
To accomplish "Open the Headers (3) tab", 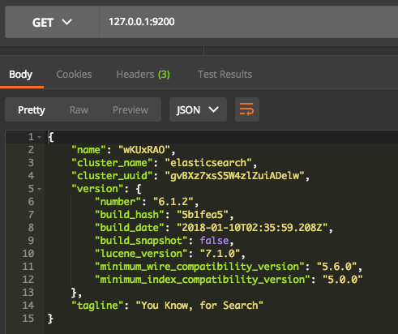I will click(143, 75).
